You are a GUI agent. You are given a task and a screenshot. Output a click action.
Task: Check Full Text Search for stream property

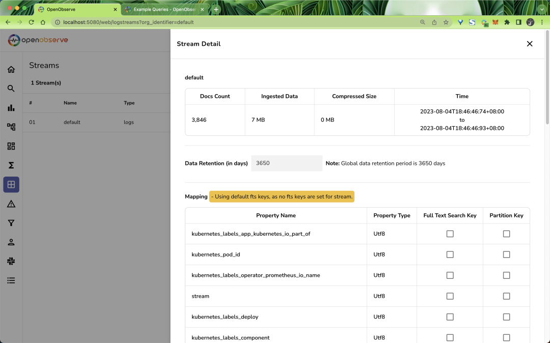point(450,296)
